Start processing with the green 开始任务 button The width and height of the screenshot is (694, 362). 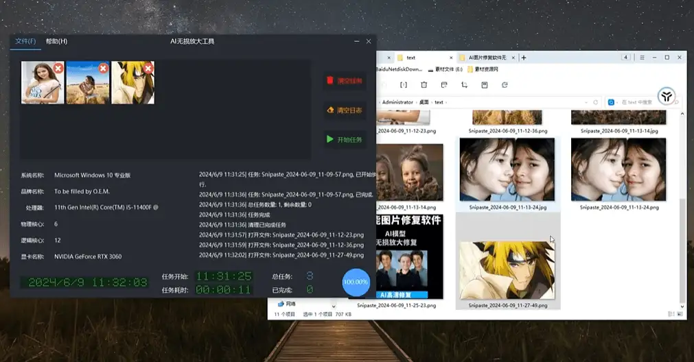click(345, 139)
